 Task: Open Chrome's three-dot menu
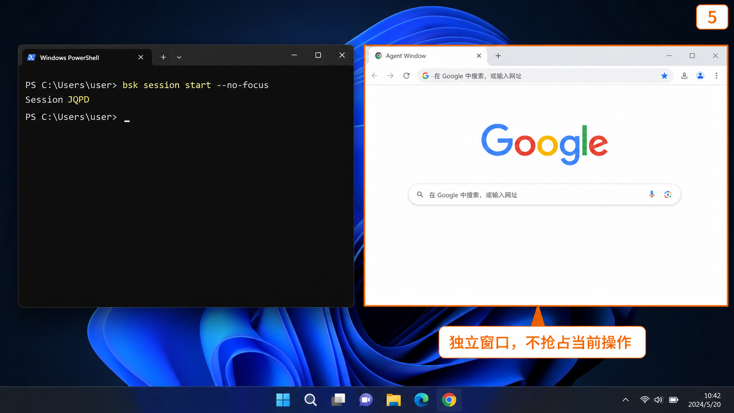click(x=716, y=76)
